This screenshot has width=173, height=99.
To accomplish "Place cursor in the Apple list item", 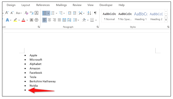I will [33, 55].
